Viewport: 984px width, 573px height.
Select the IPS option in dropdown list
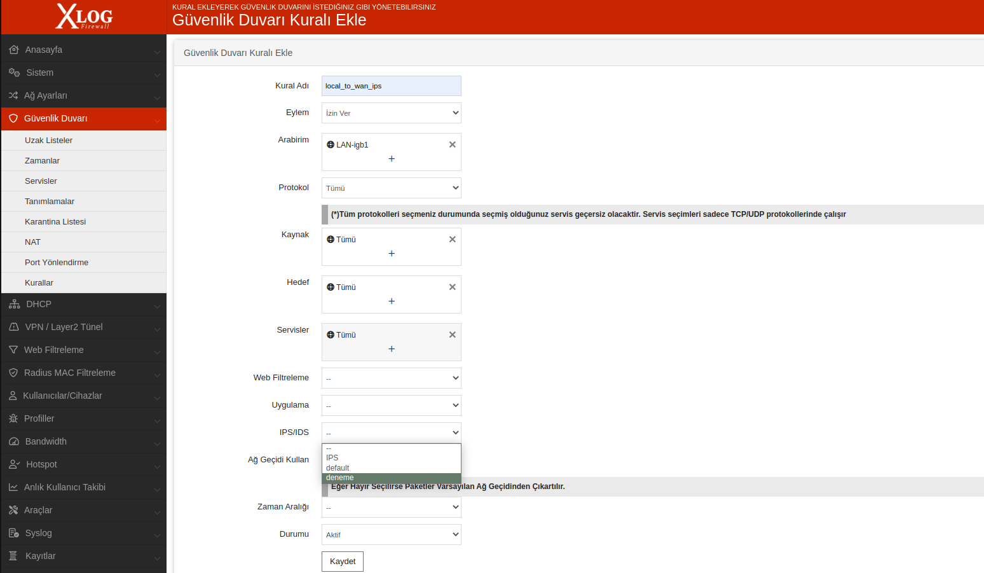(x=392, y=458)
